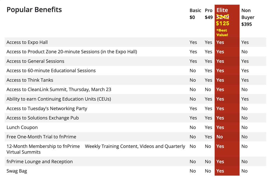Click the yellow $125 Elite price
Viewport: 269px width, 180px height.
[x=222, y=23]
